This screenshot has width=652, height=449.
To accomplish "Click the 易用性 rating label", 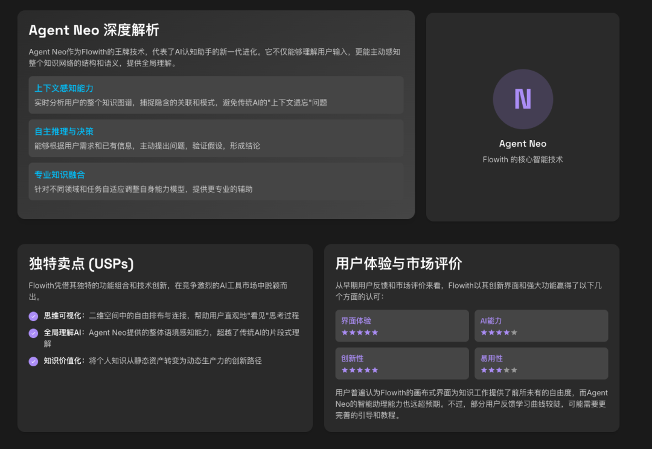I will coord(491,358).
